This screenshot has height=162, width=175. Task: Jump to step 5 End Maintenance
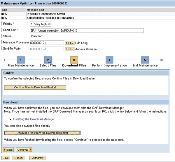(145, 60)
